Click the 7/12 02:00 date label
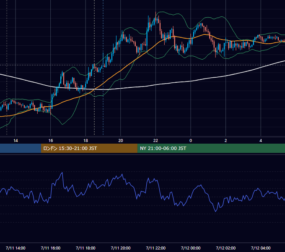The image size is (285, 252). tap(225, 248)
